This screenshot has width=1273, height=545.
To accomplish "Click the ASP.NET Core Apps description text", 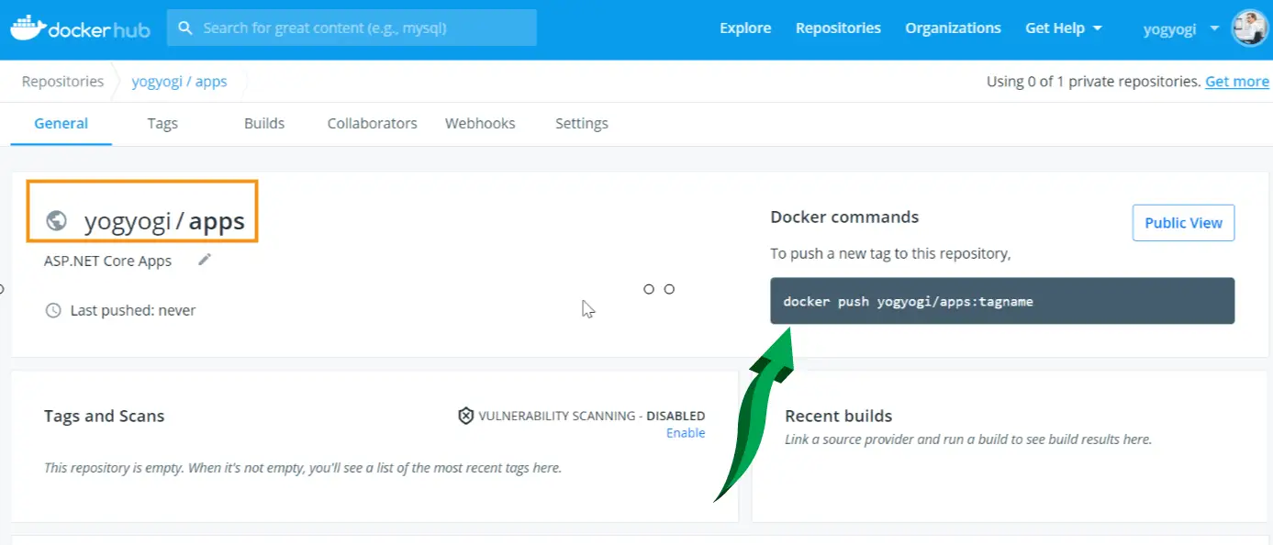I will coord(107,261).
